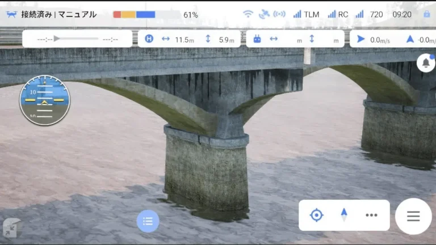Tap the Wi-Fi signal icon
The image size is (436, 245).
[x=248, y=14]
